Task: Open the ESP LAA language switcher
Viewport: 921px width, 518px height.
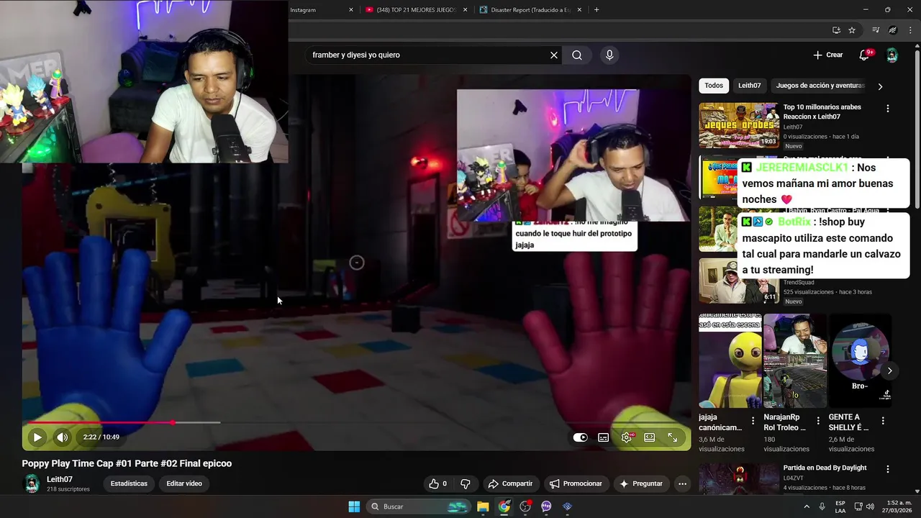Action: [x=840, y=506]
